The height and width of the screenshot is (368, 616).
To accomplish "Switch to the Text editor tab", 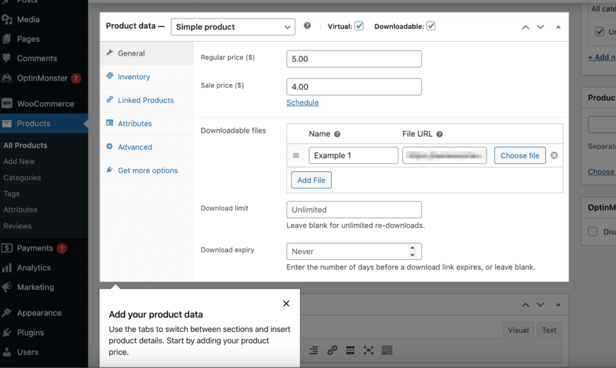I will pos(548,330).
